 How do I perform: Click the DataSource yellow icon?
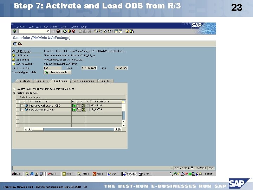[x=14, y=59]
